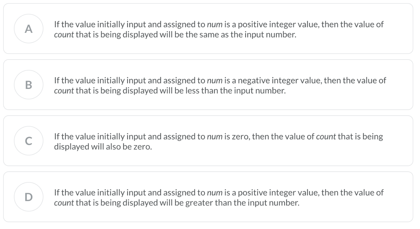Viewport: 420px width, 229px height.
Task: Click the italic word num in option A
Action: tap(215, 25)
